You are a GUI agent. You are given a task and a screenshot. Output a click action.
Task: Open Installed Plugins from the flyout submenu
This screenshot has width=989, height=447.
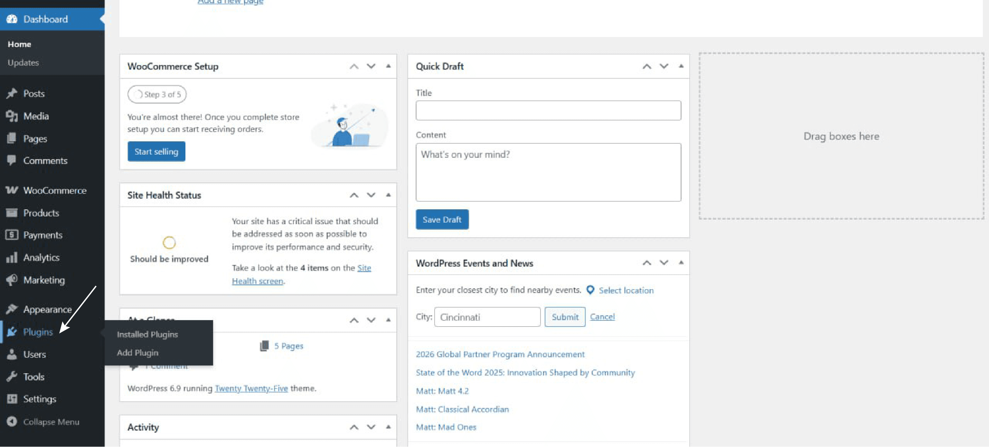click(x=147, y=334)
